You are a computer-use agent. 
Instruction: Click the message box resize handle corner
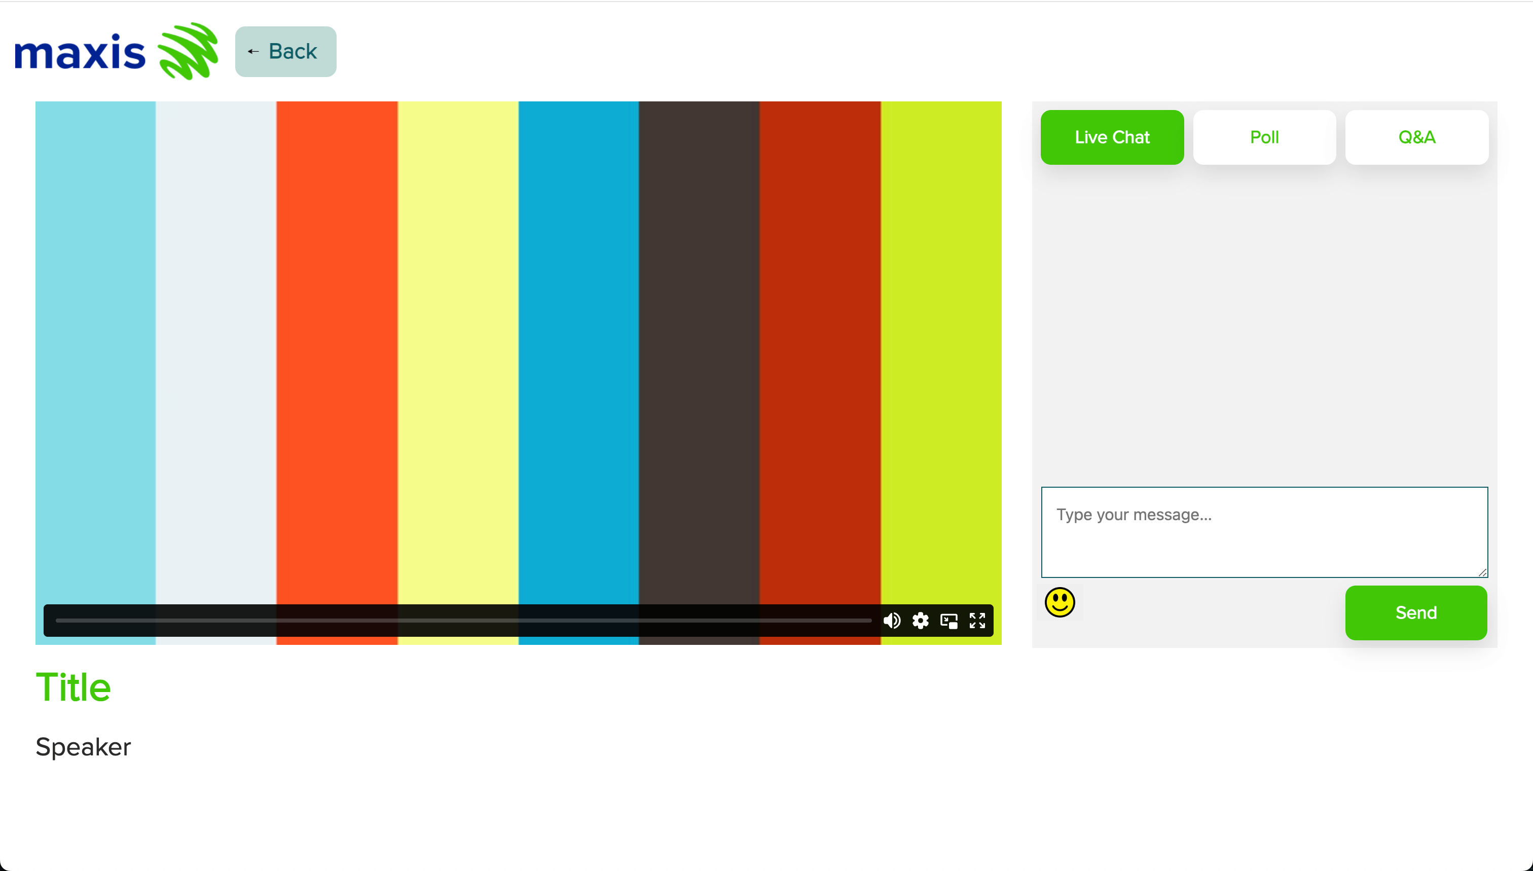click(x=1482, y=572)
